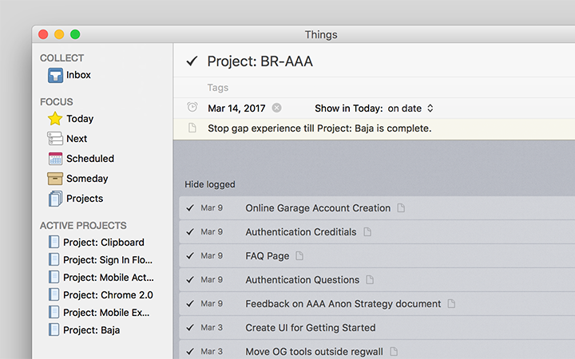Click the Project: Sign In Flo... icon
This screenshot has width=575, height=359.
(x=54, y=260)
